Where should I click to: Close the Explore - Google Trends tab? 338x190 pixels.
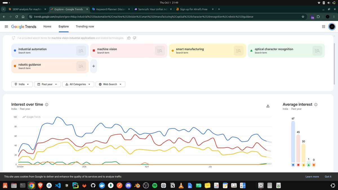pyautogui.click(x=87, y=9)
